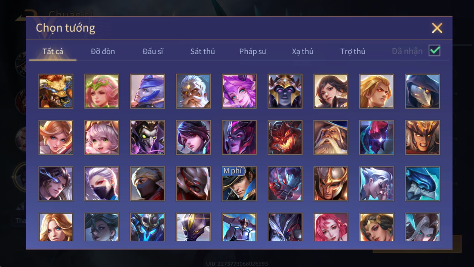Screen dimensions: 474x267
Task: Show the Pháp sư hero category
Action: (253, 51)
